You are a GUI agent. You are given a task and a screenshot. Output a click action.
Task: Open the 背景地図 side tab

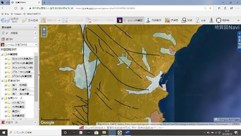pyautogui.click(x=239, y=40)
